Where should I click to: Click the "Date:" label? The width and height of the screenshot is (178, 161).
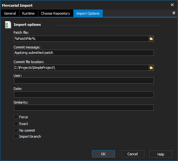[x=18, y=89]
